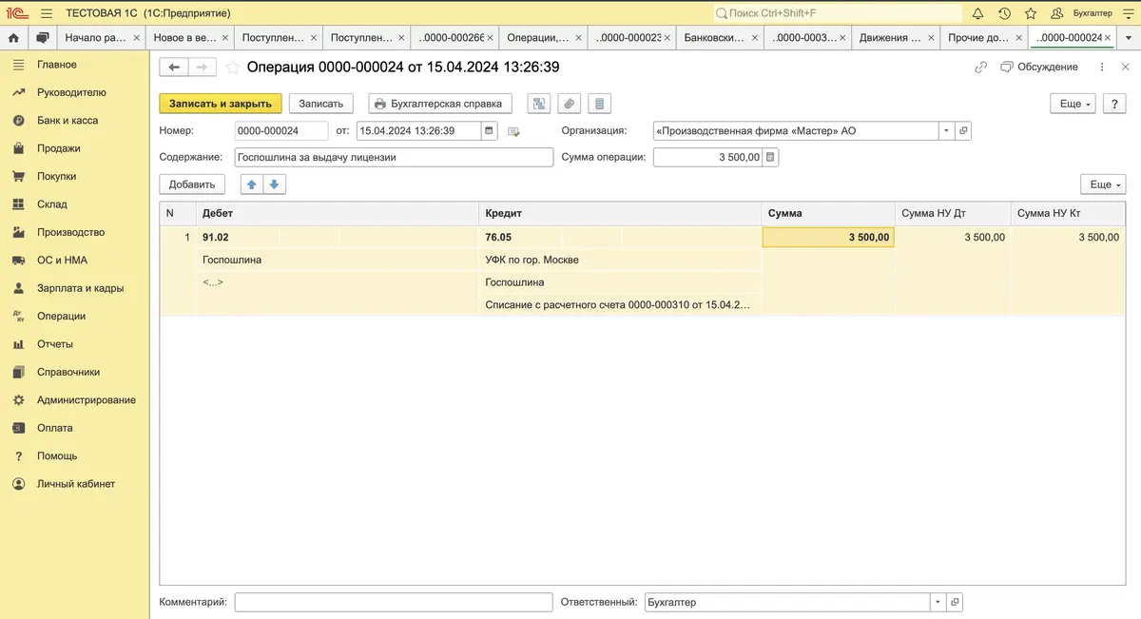Go to Home page tab icon
This screenshot has width=1141, height=619.
coord(13,38)
